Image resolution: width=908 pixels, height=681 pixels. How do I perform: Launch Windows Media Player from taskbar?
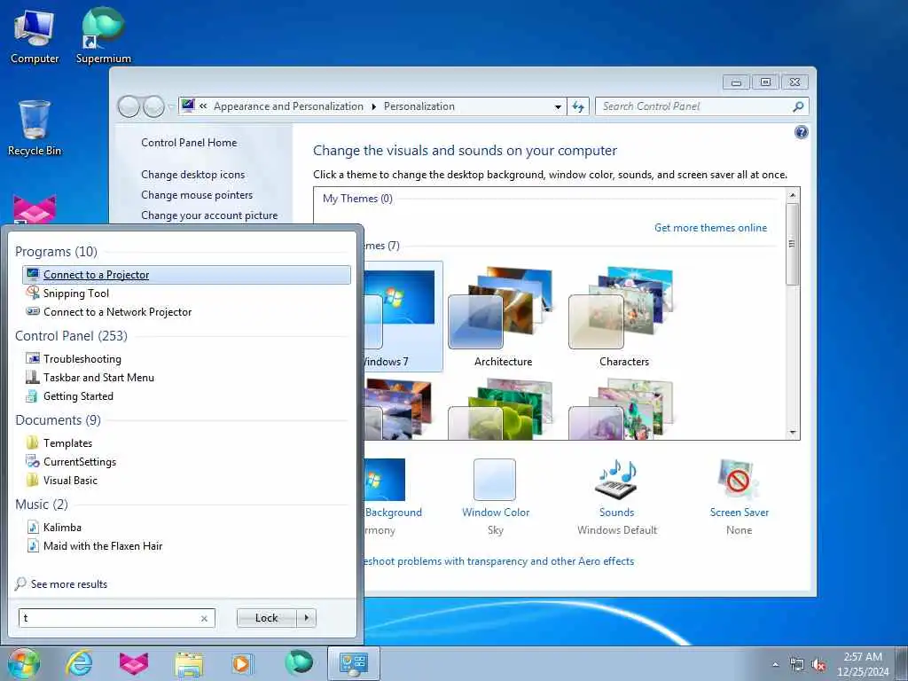click(241, 663)
